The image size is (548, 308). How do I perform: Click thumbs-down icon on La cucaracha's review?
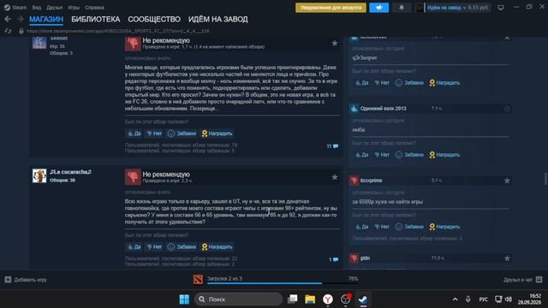(133, 177)
